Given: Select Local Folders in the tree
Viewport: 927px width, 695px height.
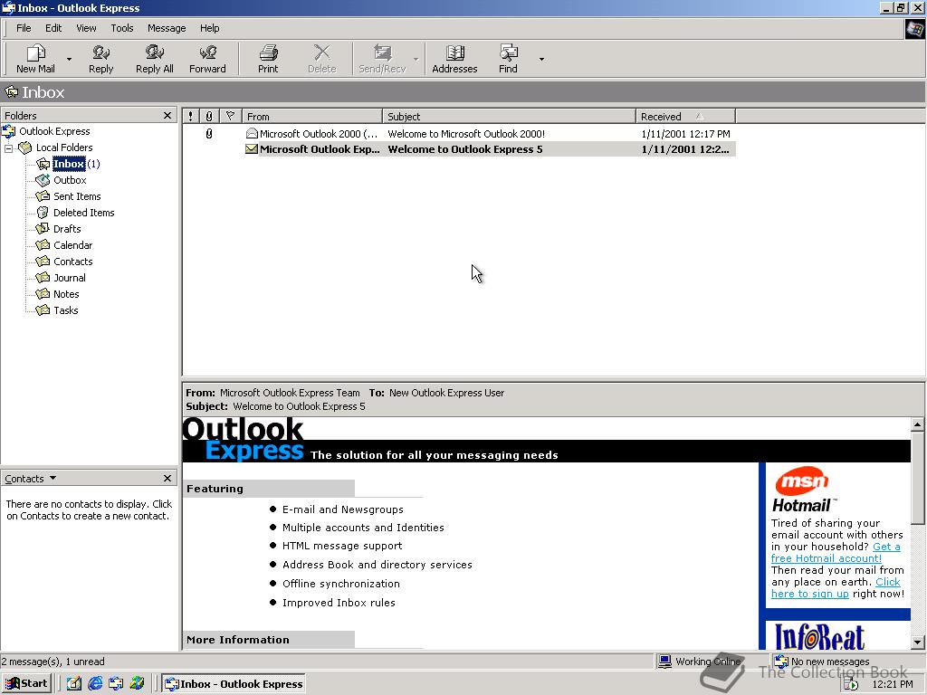Looking at the screenshot, I should click(x=64, y=148).
